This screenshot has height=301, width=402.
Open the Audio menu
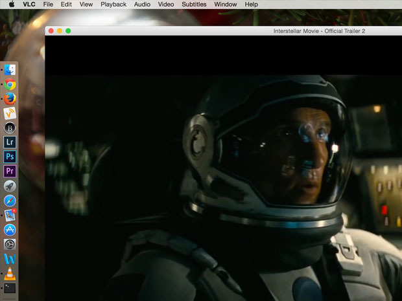(142, 5)
